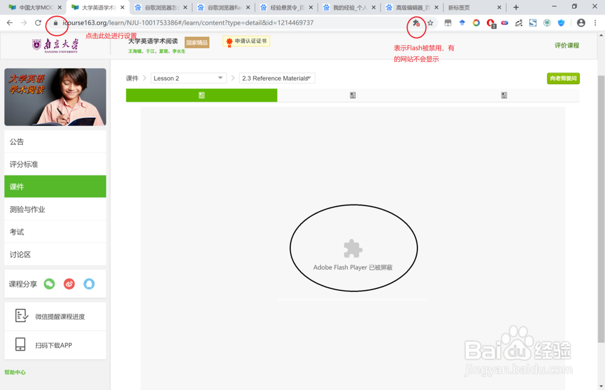Screen dimensions: 605x390
Task: Go back with the browser back arrow
Action: point(10,23)
